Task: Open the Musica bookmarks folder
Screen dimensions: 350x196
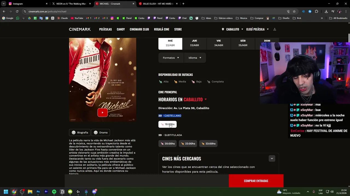Action: click(x=241, y=18)
